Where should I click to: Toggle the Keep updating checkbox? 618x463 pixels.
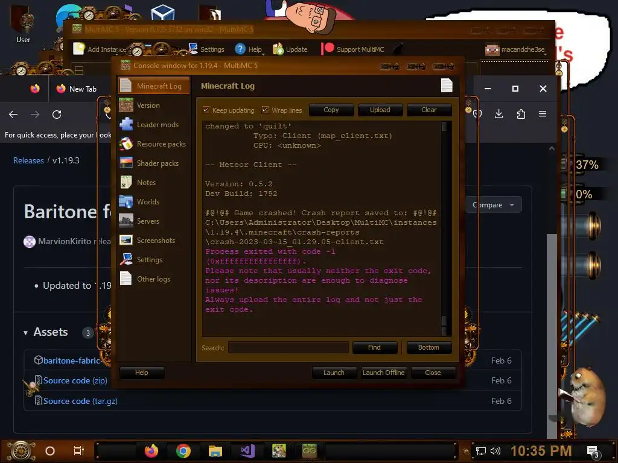pos(206,110)
